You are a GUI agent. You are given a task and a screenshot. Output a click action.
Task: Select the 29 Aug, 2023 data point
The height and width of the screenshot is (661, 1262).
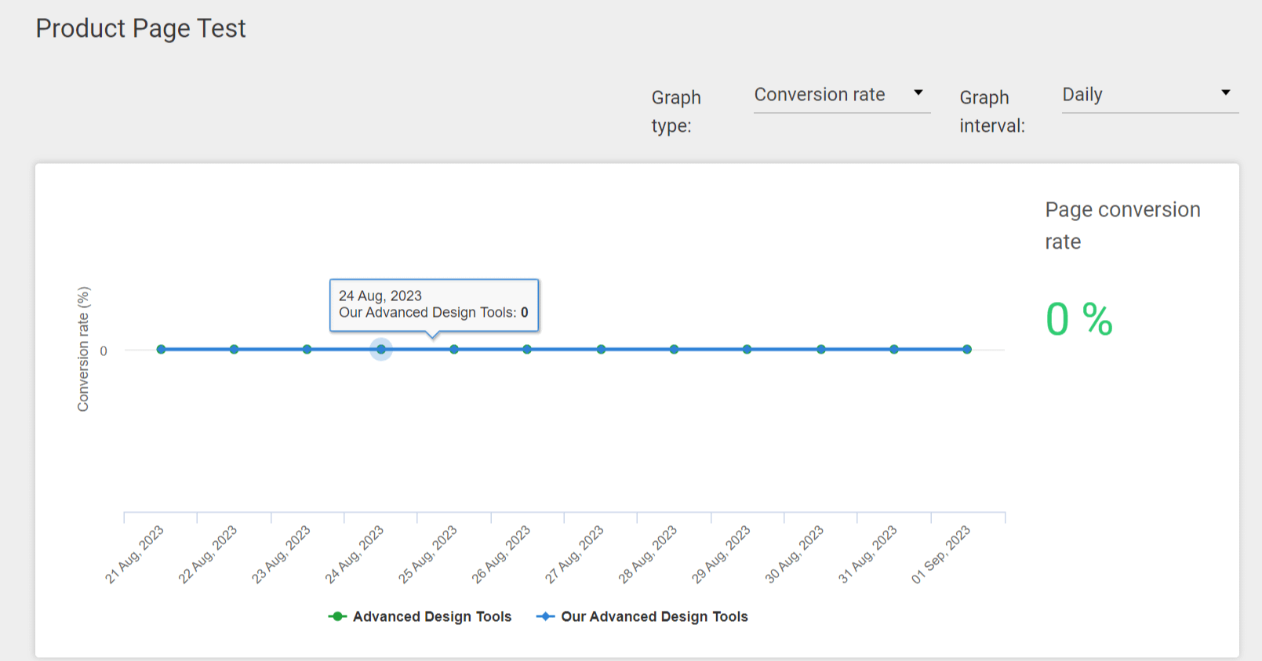747,350
